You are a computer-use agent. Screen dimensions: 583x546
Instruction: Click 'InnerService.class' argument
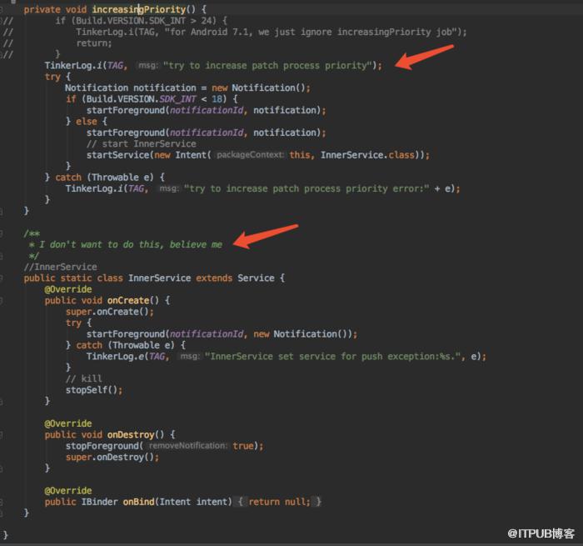[367, 155]
